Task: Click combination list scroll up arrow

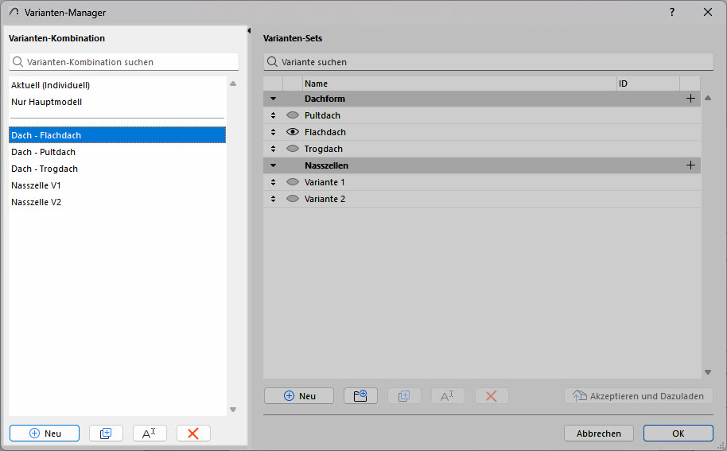Action: point(233,84)
